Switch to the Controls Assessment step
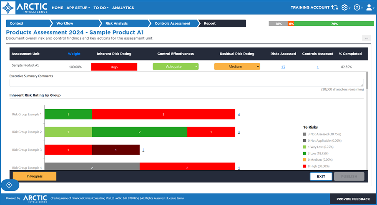377x205 pixels. [173, 23]
